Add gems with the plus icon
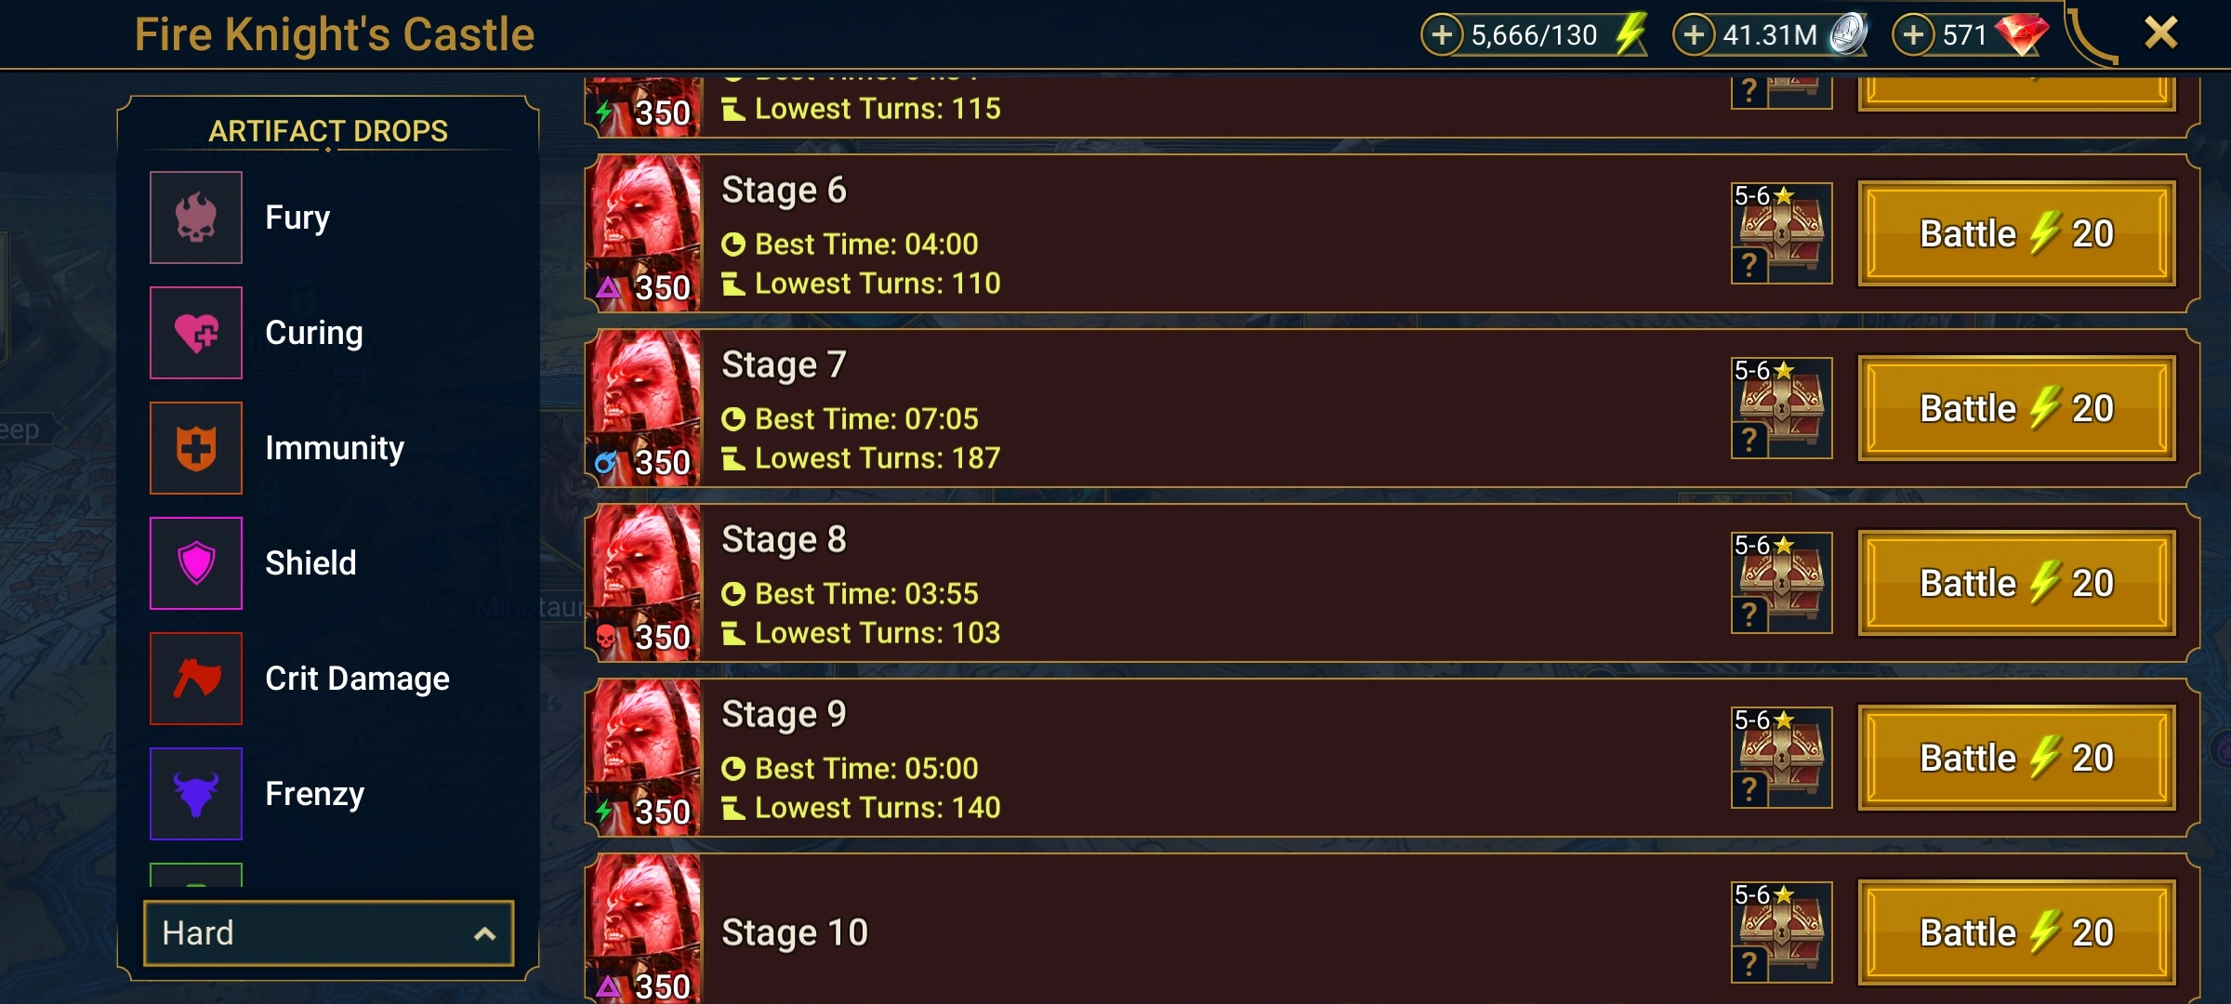This screenshot has width=2231, height=1004. pyautogui.click(x=1913, y=35)
